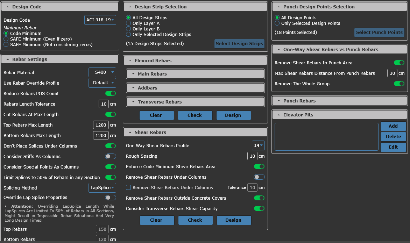Check Remove Shear Rebars Under Columns checkbox

pos(128,187)
